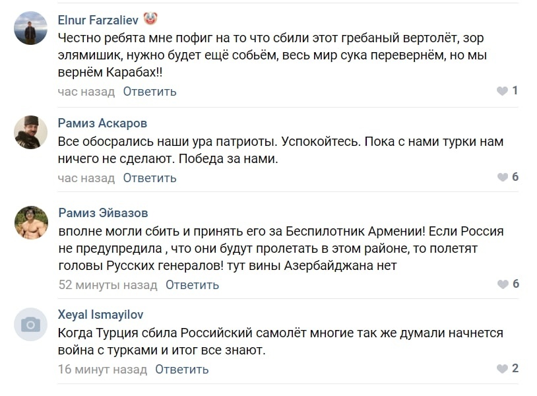The width and height of the screenshot is (537, 396).
Task: Go to Xeyal Ismayilov's profile name link
Action: pyautogui.click(x=100, y=314)
